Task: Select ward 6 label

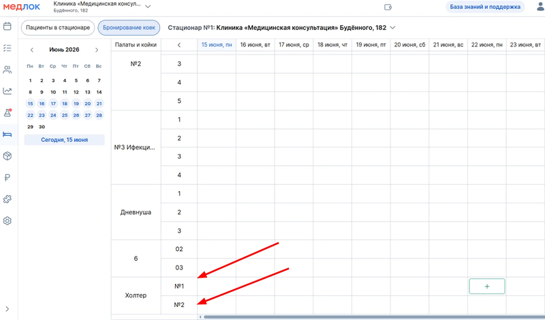Action: pyautogui.click(x=136, y=259)
